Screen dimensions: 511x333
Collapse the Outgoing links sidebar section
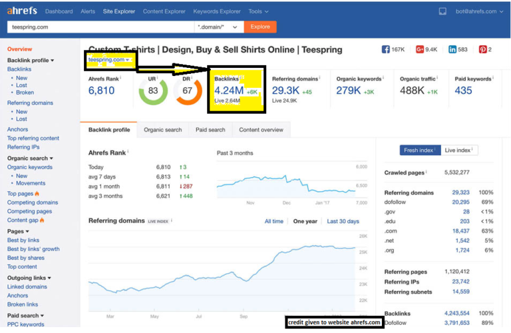coord(29,278)
